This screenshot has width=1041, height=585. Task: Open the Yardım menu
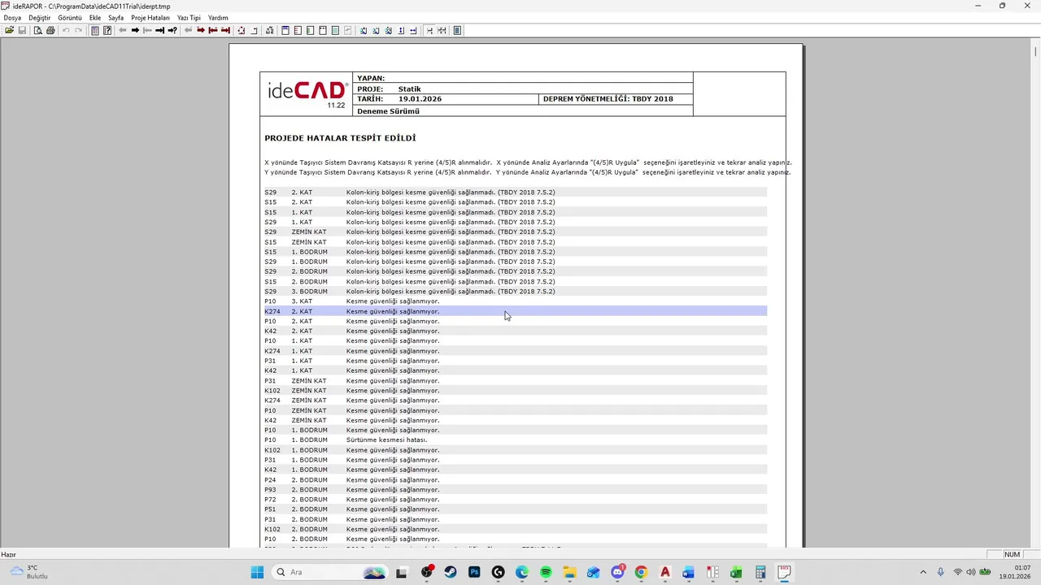[x=218, y=18]
